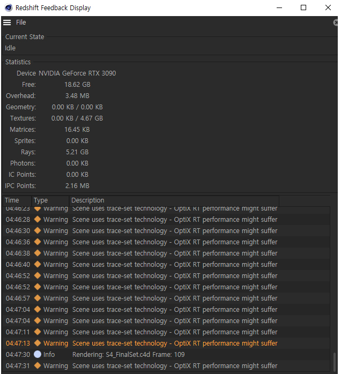This screenshot has width=341, height=374.
Task: Click the Rays value 5.21 GB
Action: click(x=77, y=152)
